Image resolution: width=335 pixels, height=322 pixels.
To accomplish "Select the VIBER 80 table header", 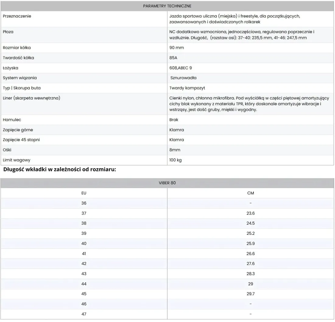I will pyautogui.click(x=167, y=183).
